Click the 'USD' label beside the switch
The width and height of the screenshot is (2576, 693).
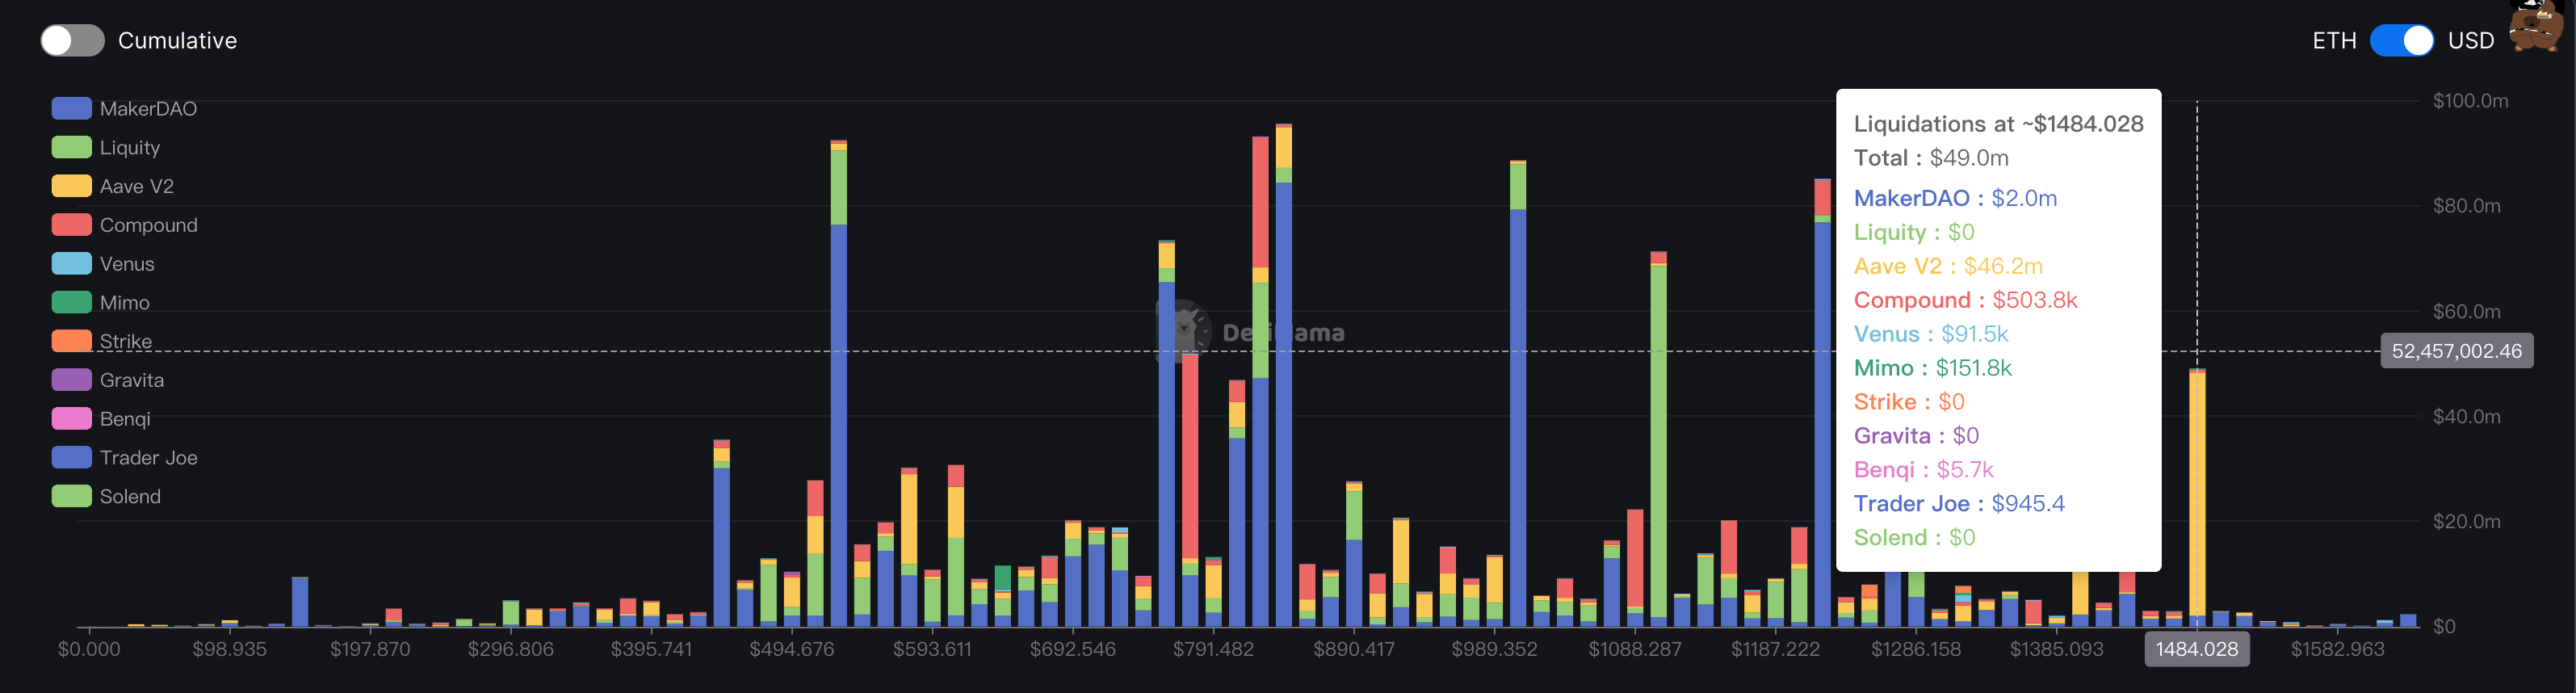coord(2471,41)
